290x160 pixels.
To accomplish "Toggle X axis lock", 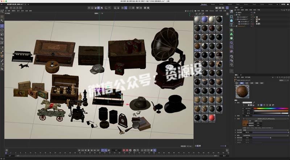I will point(11,8).
